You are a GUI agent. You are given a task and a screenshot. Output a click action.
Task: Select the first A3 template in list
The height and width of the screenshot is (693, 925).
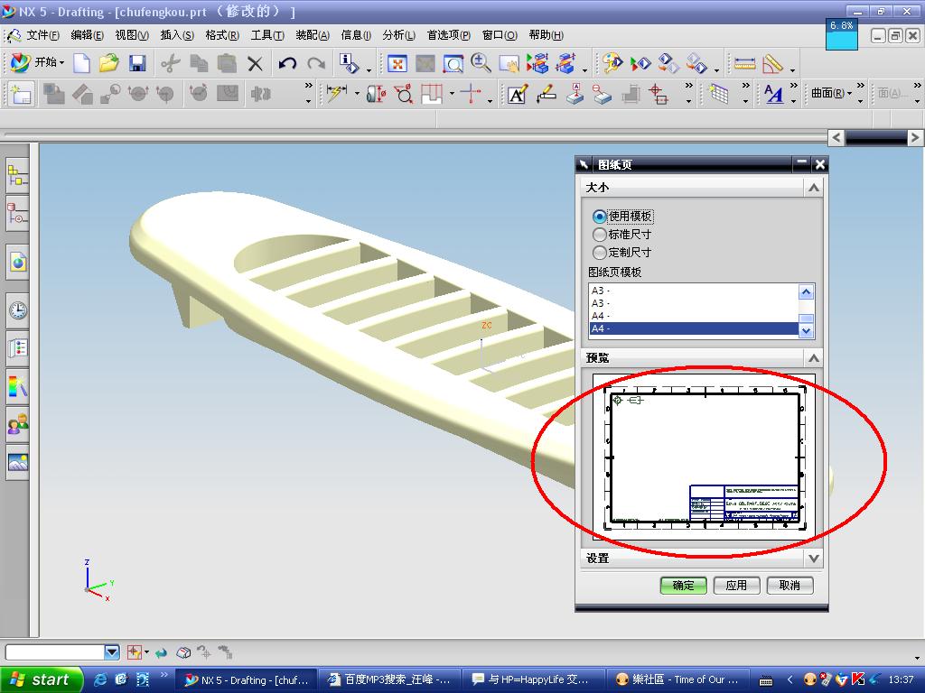694,291
